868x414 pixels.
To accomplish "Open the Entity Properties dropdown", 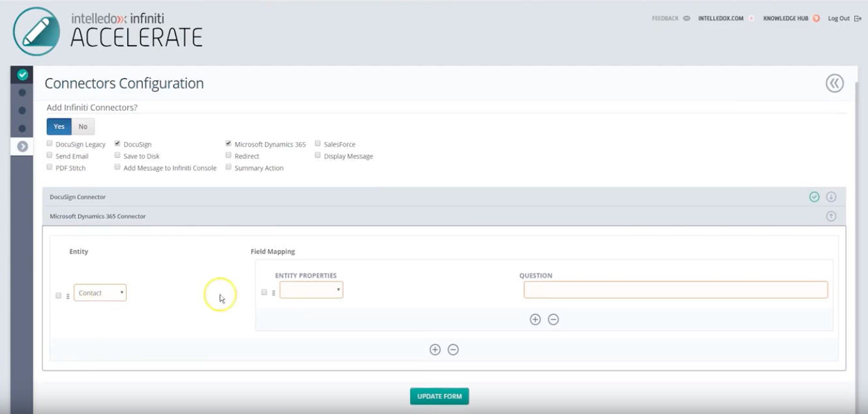I will click(x=312, y=289).
